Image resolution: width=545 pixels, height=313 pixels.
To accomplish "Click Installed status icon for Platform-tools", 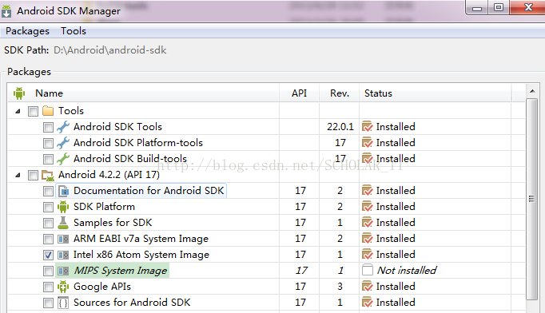I will [367, 143].
